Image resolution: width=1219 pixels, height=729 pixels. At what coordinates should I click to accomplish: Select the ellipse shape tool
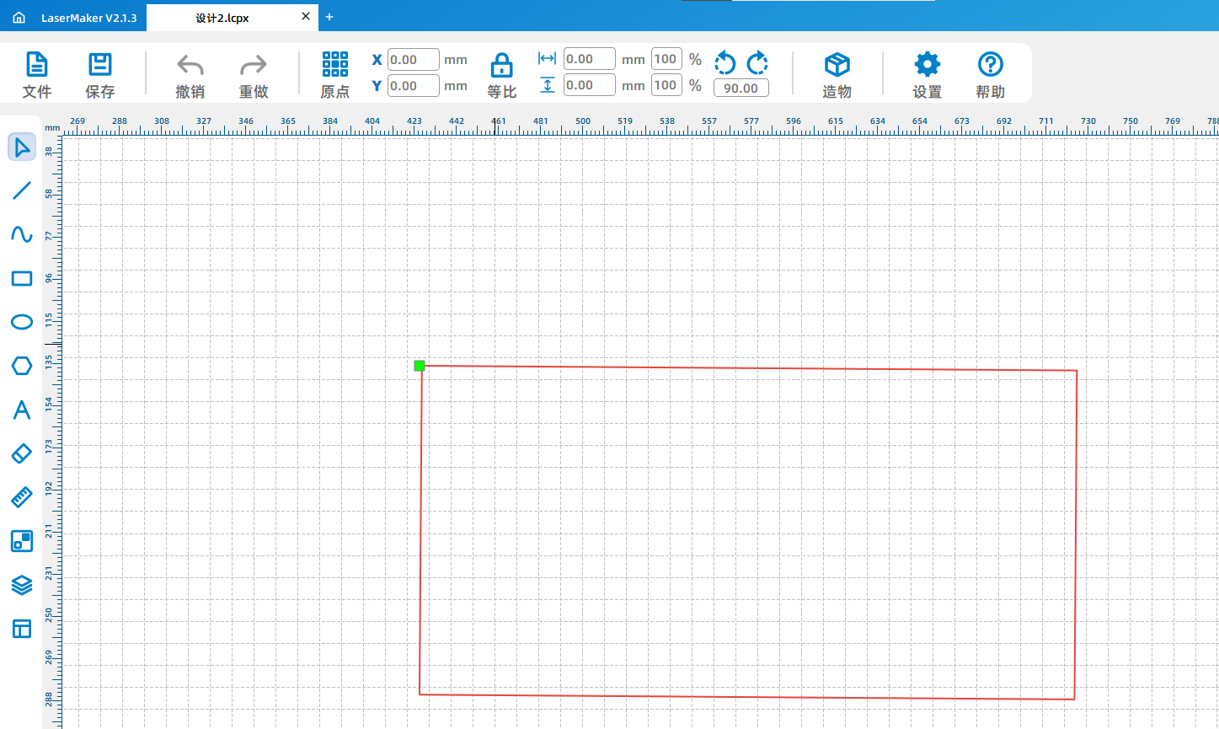click(22, 322)
